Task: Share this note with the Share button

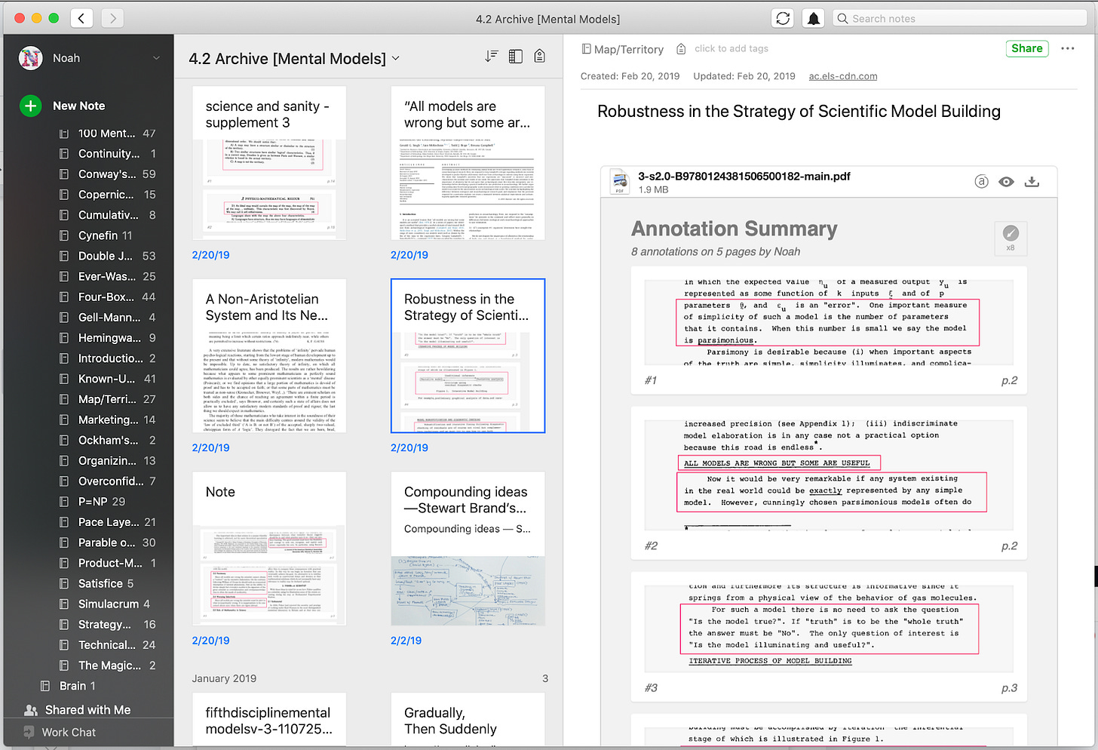Action: click(1027, 48)
